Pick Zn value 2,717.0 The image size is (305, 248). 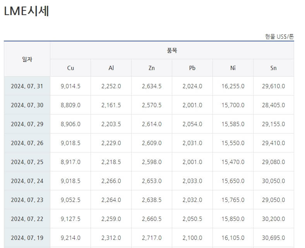(x=151, y=238)
